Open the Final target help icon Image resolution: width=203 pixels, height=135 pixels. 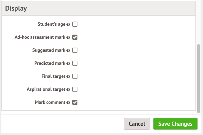pos(68,77)
